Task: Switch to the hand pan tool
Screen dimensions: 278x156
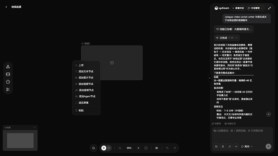Action: pos(109,148)
